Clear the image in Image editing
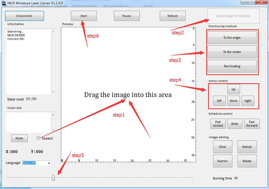This screenshot has width=269, height=189. [222, 147]
